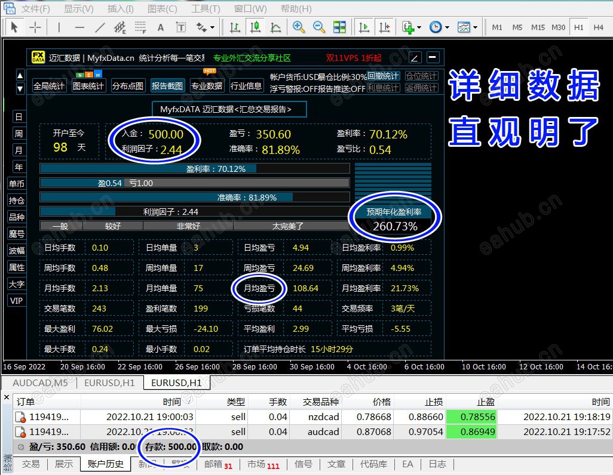This screenshot has width=613, height=475.
Task: Switch to the first EURUSD,H1 chart tab
Action: point(109,383)
